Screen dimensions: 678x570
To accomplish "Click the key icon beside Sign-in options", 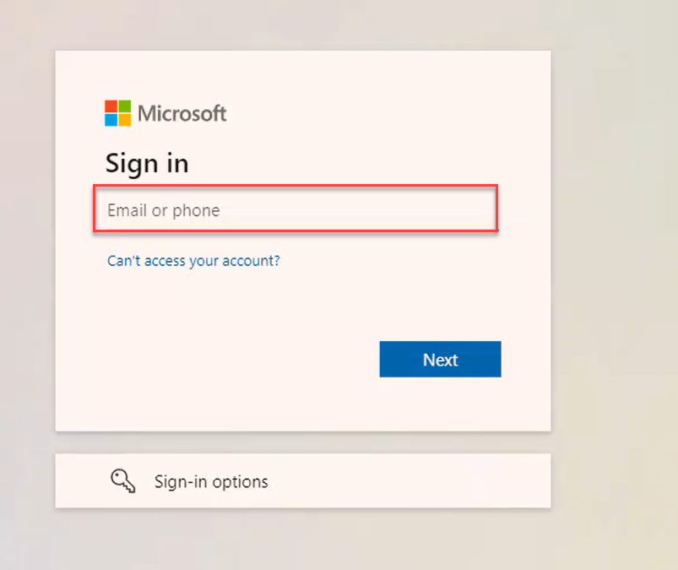I will coord(123,481).
